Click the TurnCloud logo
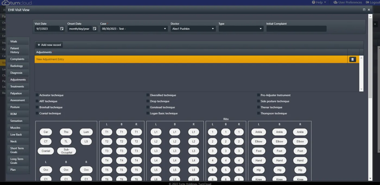The image size is (380, 185). pyautogui.click(x=16, y=3)
